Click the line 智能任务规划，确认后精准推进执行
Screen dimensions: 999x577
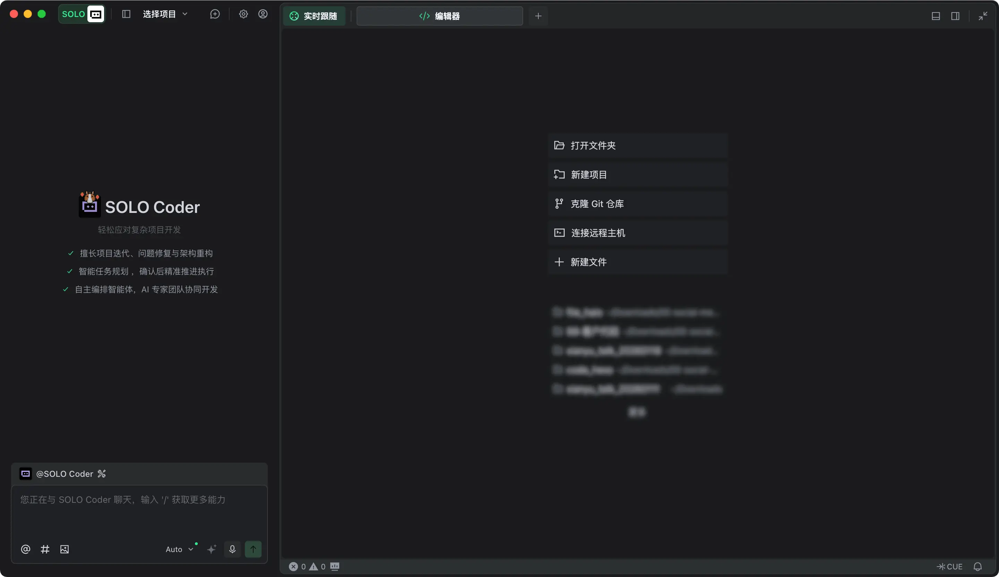pos(146,272)
